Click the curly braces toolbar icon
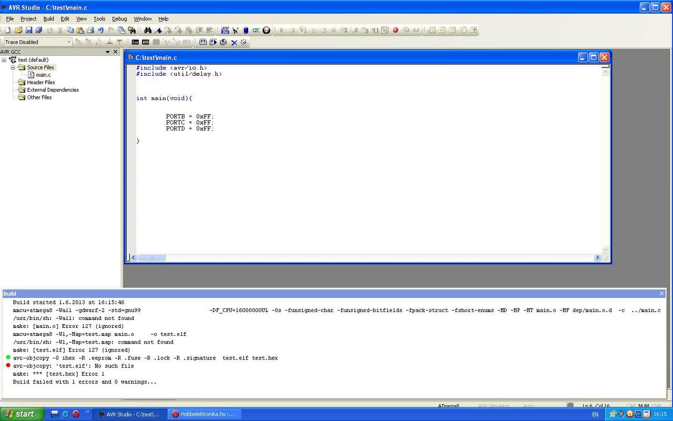Viewport: 673px width, 421px height. pos(375,30)
